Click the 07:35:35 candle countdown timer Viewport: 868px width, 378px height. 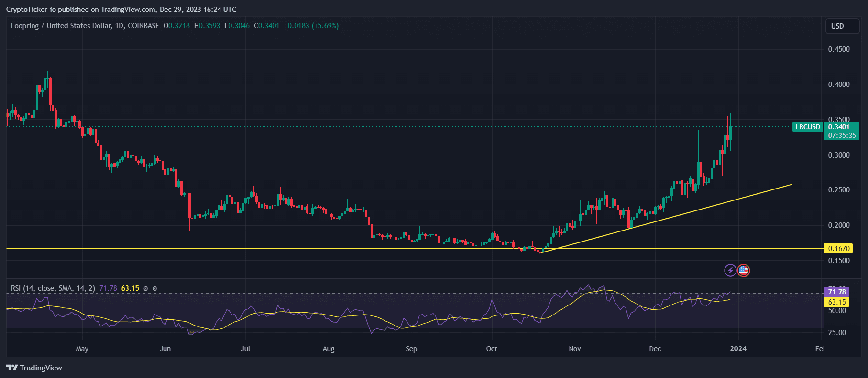[842, 136]
